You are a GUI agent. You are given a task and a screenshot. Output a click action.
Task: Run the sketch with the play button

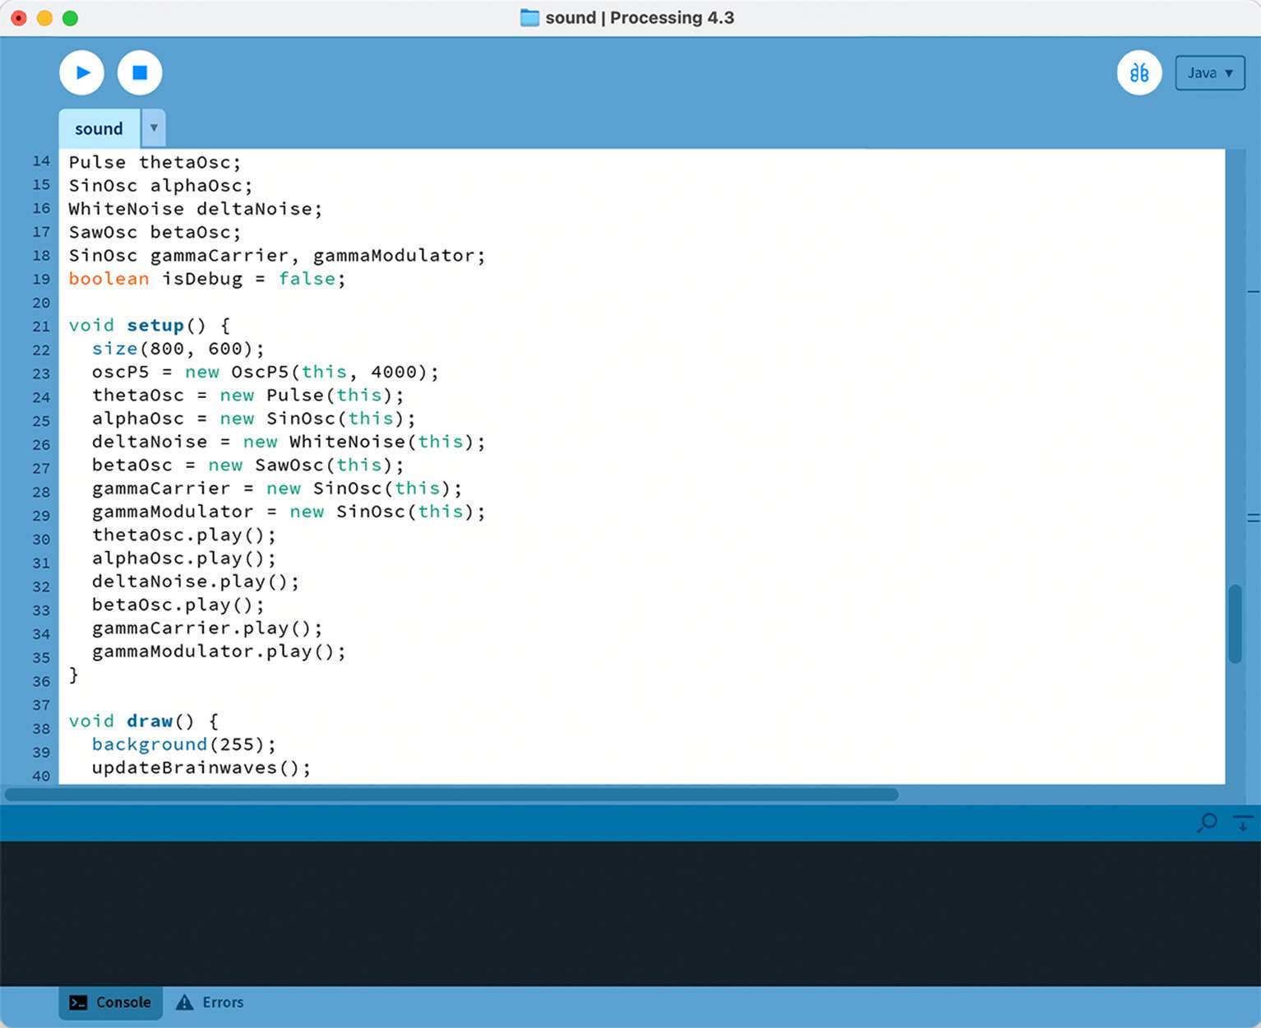click(x=81, y=73)
